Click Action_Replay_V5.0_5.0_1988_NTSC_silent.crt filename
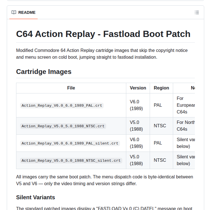Image resolution: width=209 pixels, height=210 pixels. [71, 161]
